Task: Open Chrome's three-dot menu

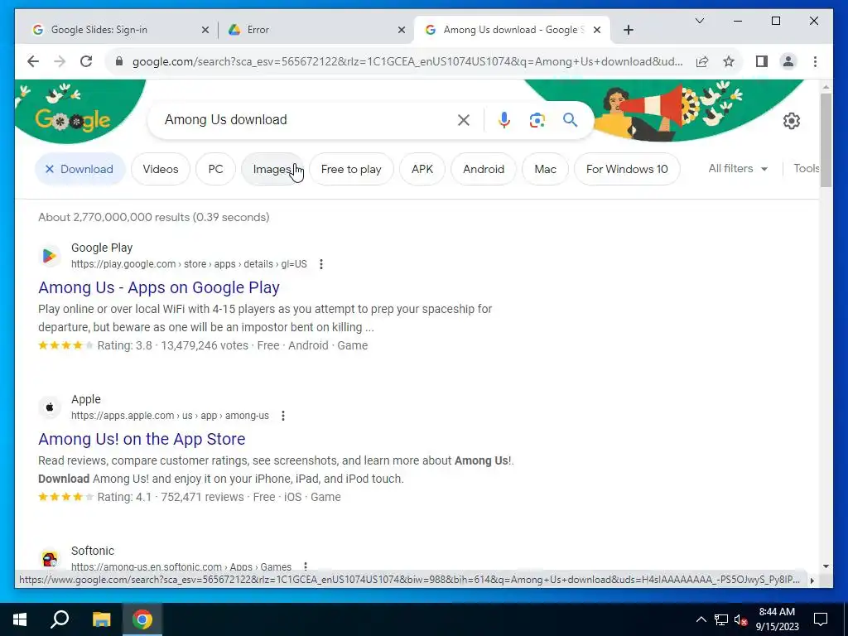Action: click(x=815, y=61)
